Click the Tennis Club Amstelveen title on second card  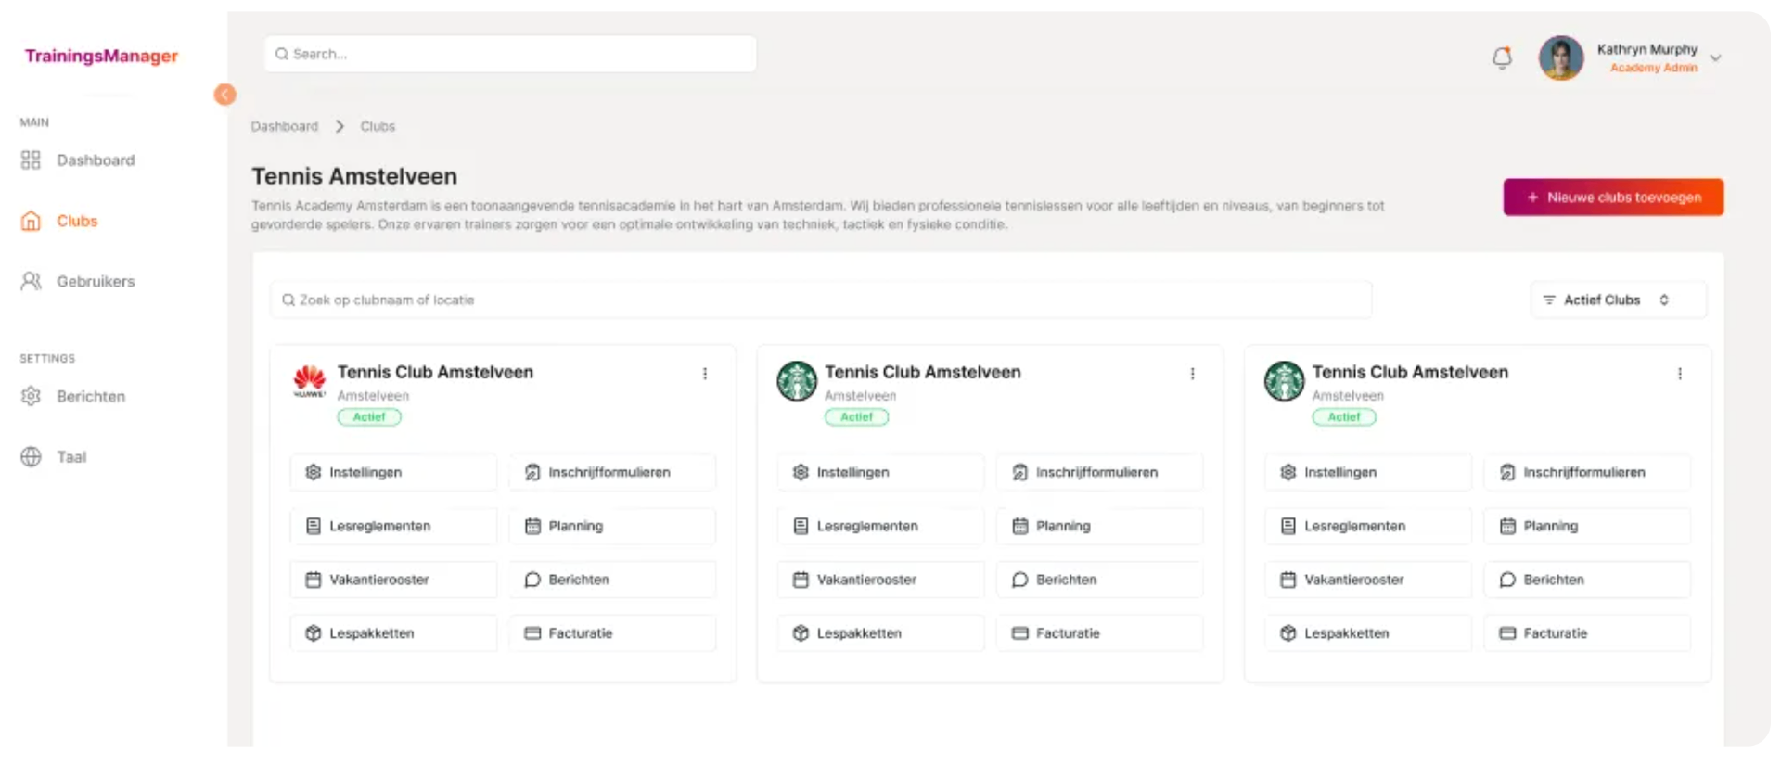[x=923, y=372]
